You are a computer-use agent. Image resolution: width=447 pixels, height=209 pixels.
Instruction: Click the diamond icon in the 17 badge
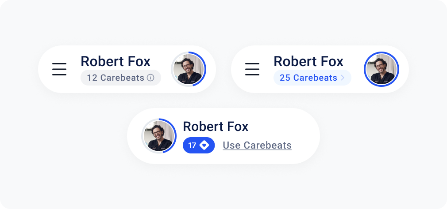204,145
